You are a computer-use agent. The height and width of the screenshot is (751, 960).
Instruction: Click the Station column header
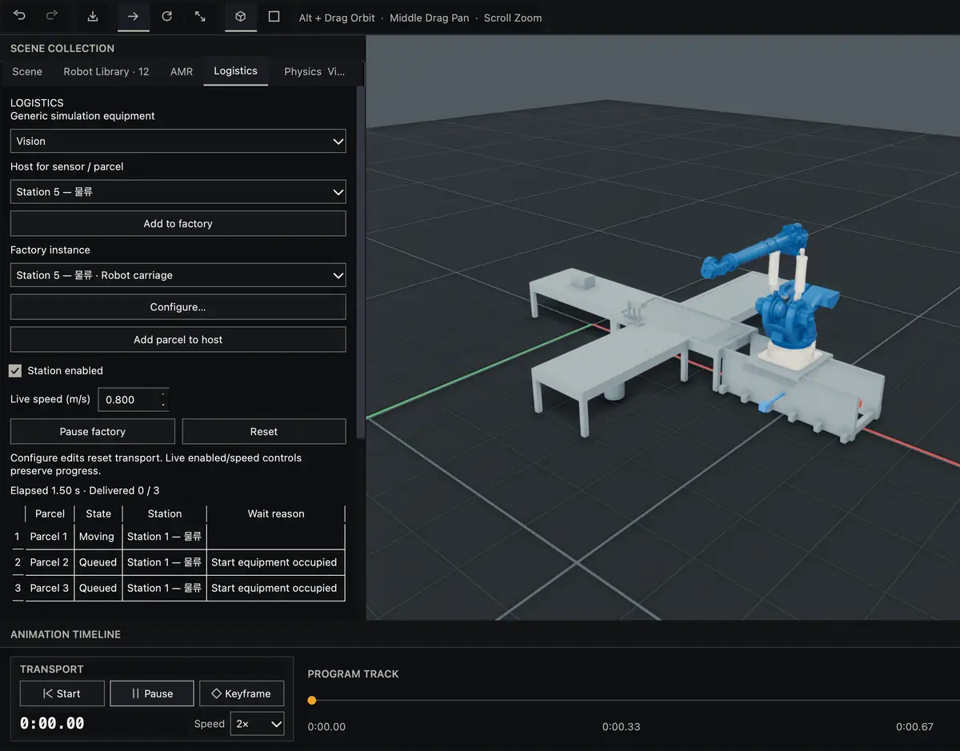tap(165, 513)
